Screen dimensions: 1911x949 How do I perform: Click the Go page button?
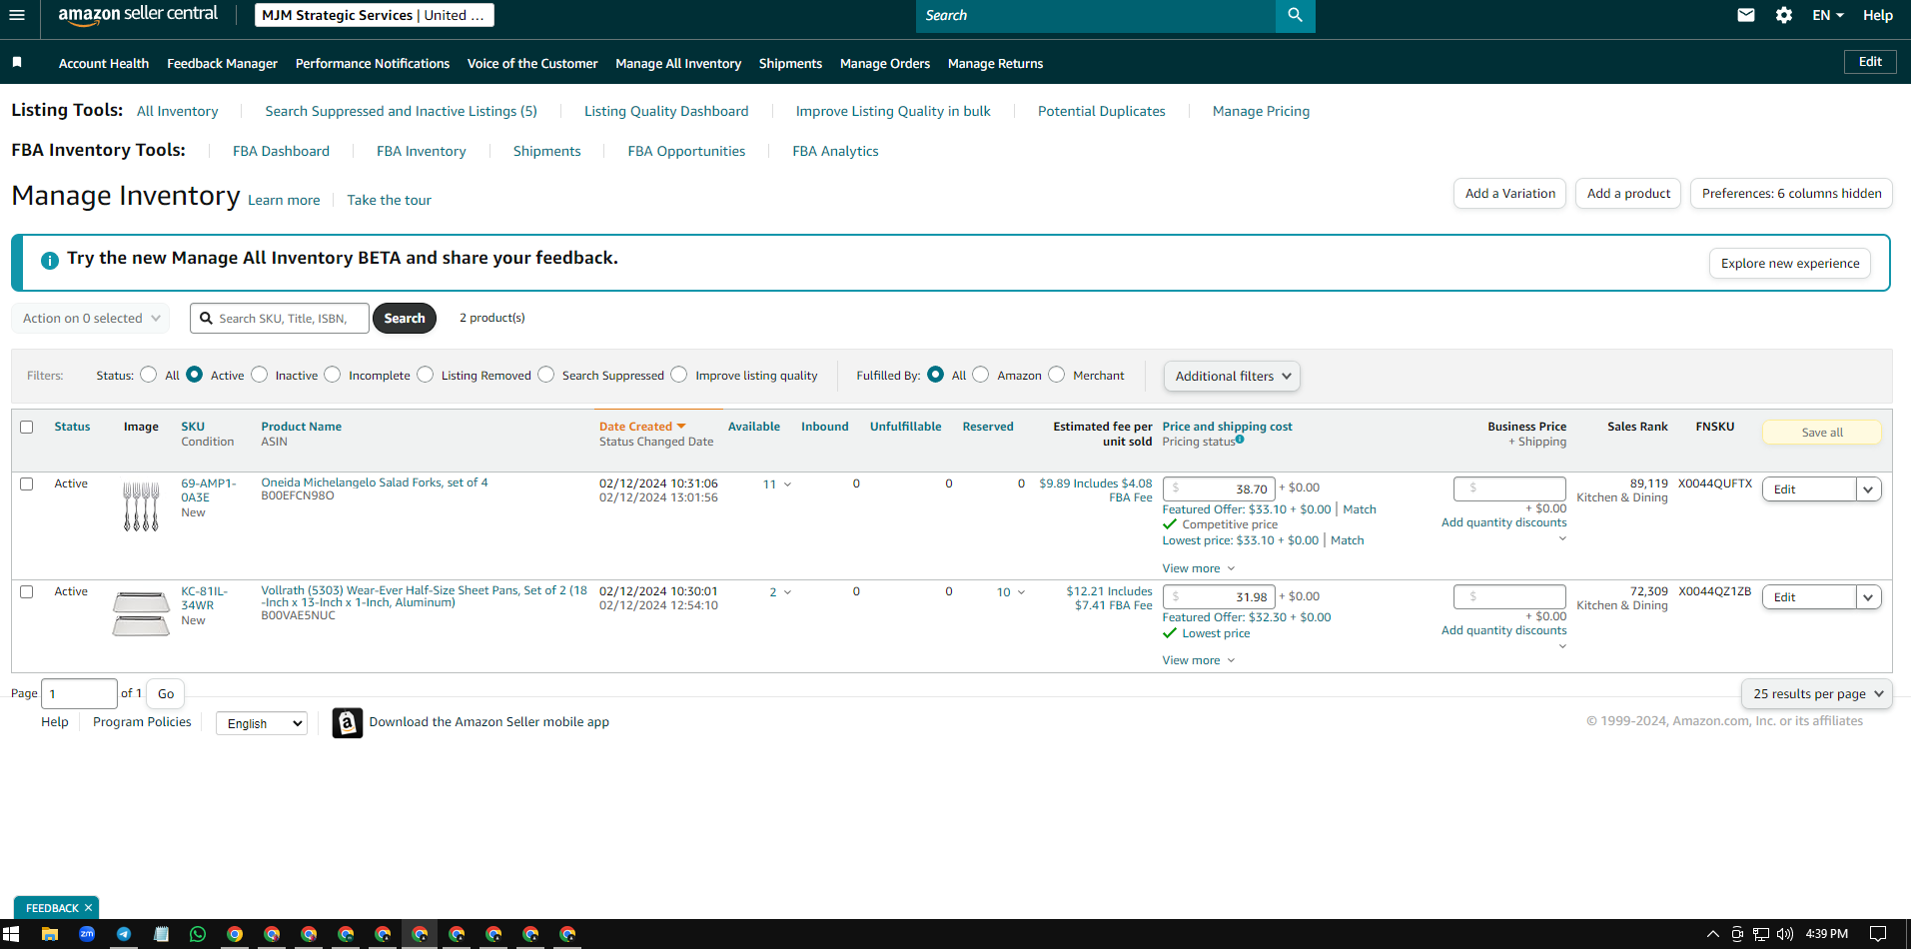pyautogui.click(x=166, y=693)
